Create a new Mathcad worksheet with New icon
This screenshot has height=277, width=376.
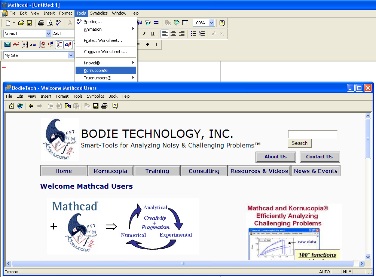[x=8, y=23]
